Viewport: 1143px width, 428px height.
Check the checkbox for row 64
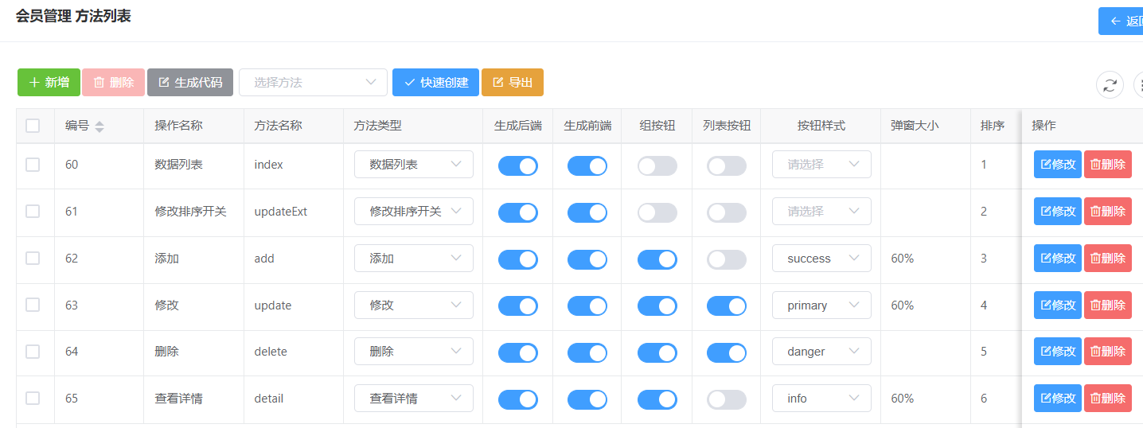[x=33, y=352]
